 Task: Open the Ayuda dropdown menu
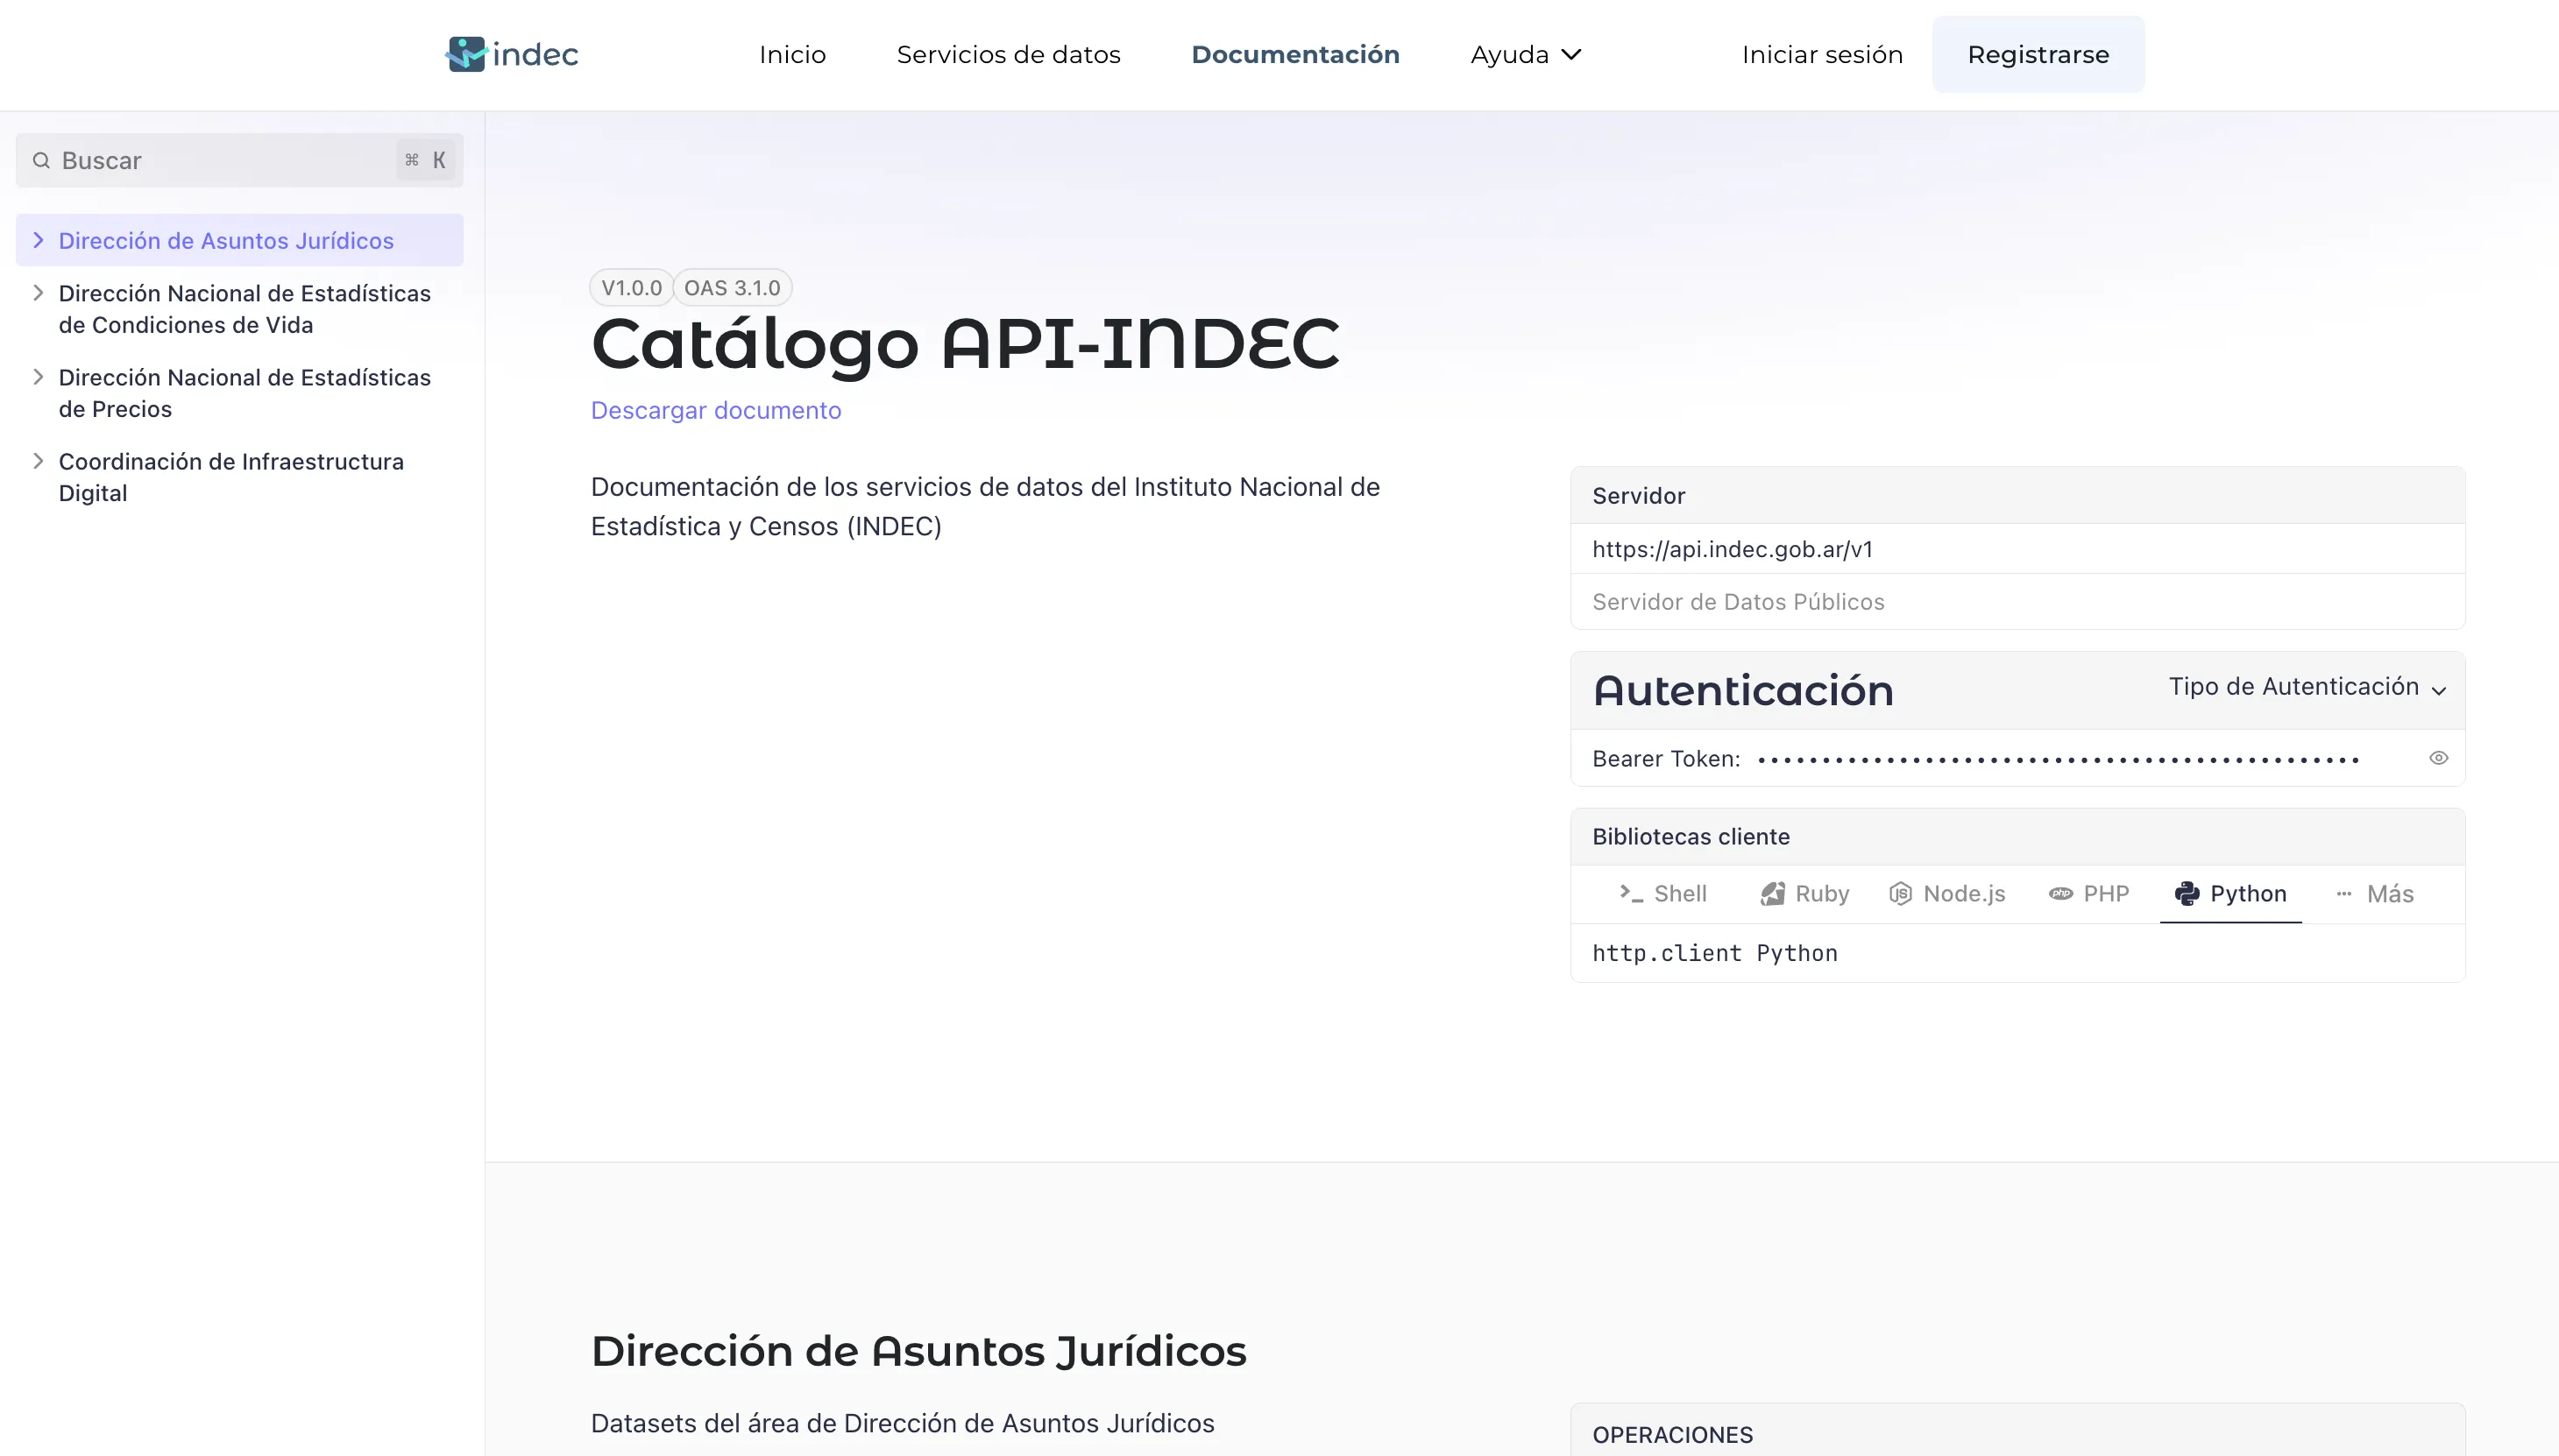pyautogui.click(x=1525, y=54)
